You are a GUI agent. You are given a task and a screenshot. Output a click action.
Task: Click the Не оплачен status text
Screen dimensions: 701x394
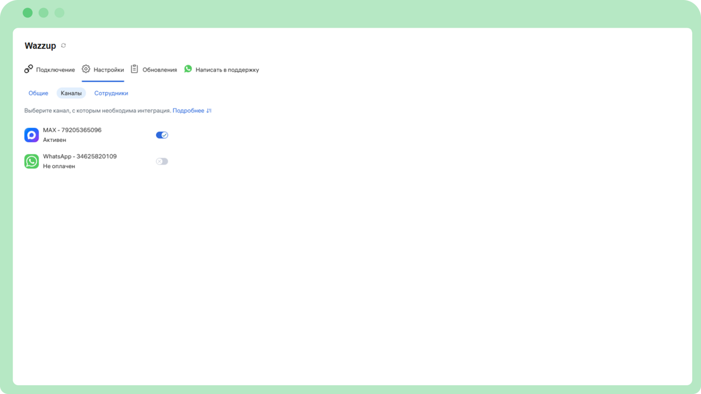(x=59, y=166)
